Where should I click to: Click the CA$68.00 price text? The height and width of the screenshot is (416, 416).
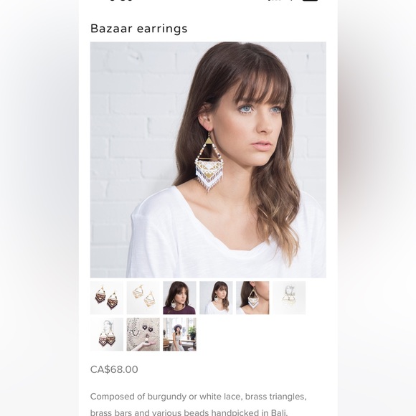(x=114, y=369)
